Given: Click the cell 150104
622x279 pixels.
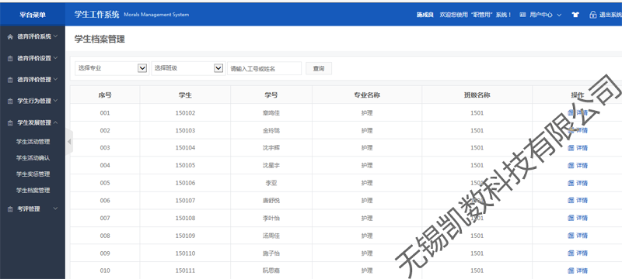Looking at the screenshot, I should click(x=185, y=148).
